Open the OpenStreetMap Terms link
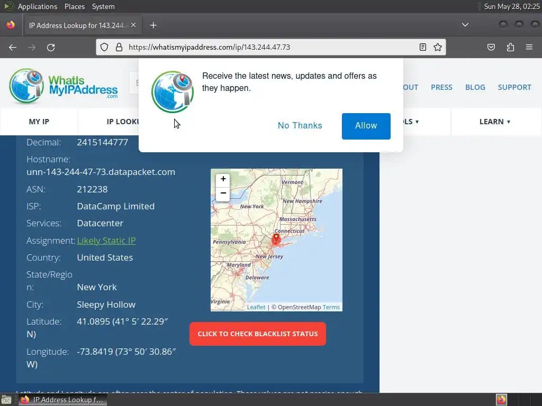 click(331, 307)
